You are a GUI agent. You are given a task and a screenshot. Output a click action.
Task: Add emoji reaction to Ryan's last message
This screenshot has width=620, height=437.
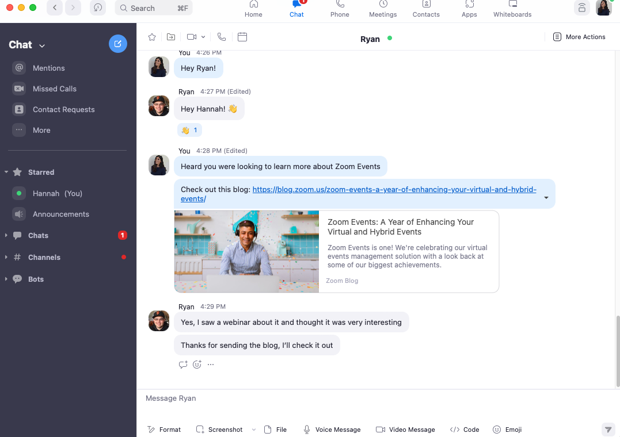click(x=197, y=365)
